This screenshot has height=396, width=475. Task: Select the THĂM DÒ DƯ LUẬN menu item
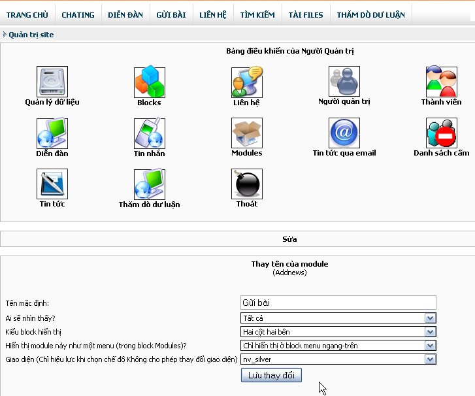tap(371, 15)
